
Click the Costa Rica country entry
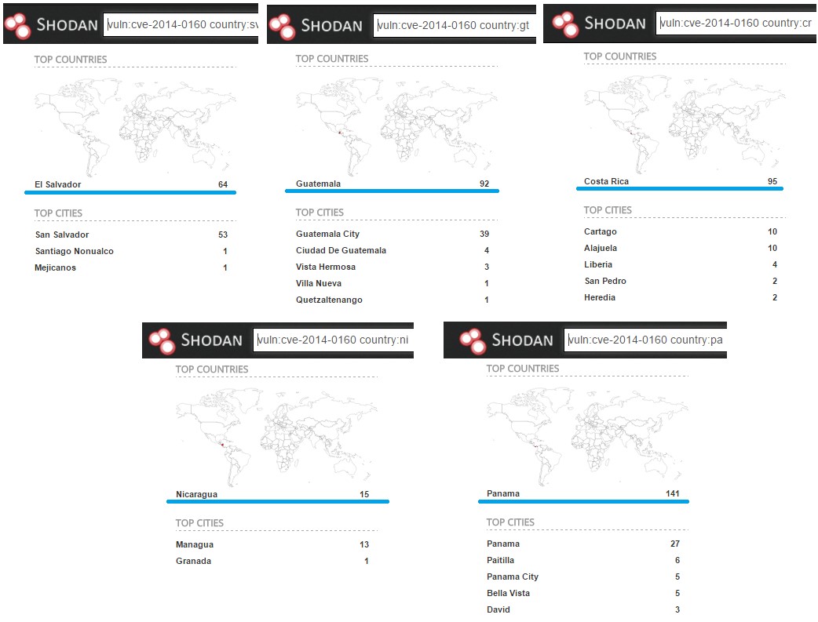click(606, 182)
